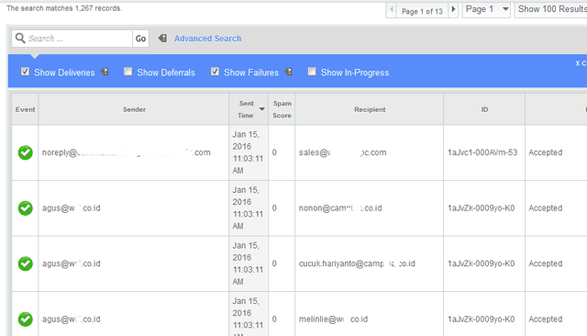This screenshot has width=587, height=336.
Task: Click agus@ sender in cucuk.hariyanto row
Action: click(x=72, y=263)
